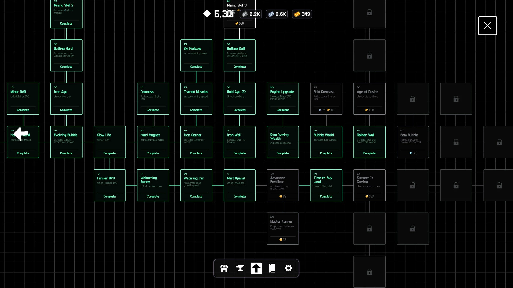Select the Trained Muscles card

(x=196, y=99)
